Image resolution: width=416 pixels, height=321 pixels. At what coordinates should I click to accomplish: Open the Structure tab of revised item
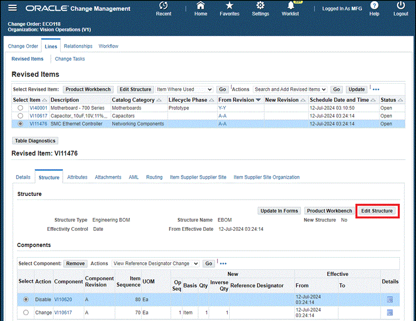pyautogui.click(x=49, y=178)
